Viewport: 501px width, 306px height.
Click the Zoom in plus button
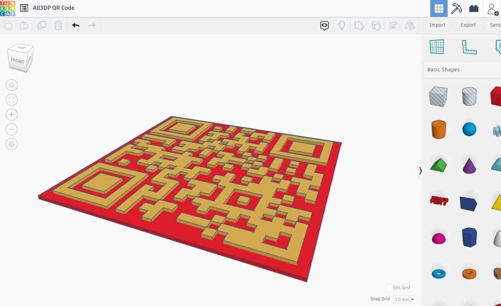pos(12,114)
